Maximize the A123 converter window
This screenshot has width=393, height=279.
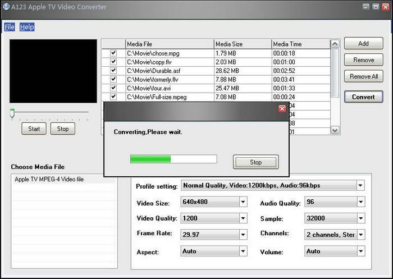click(x=376, y=7)
